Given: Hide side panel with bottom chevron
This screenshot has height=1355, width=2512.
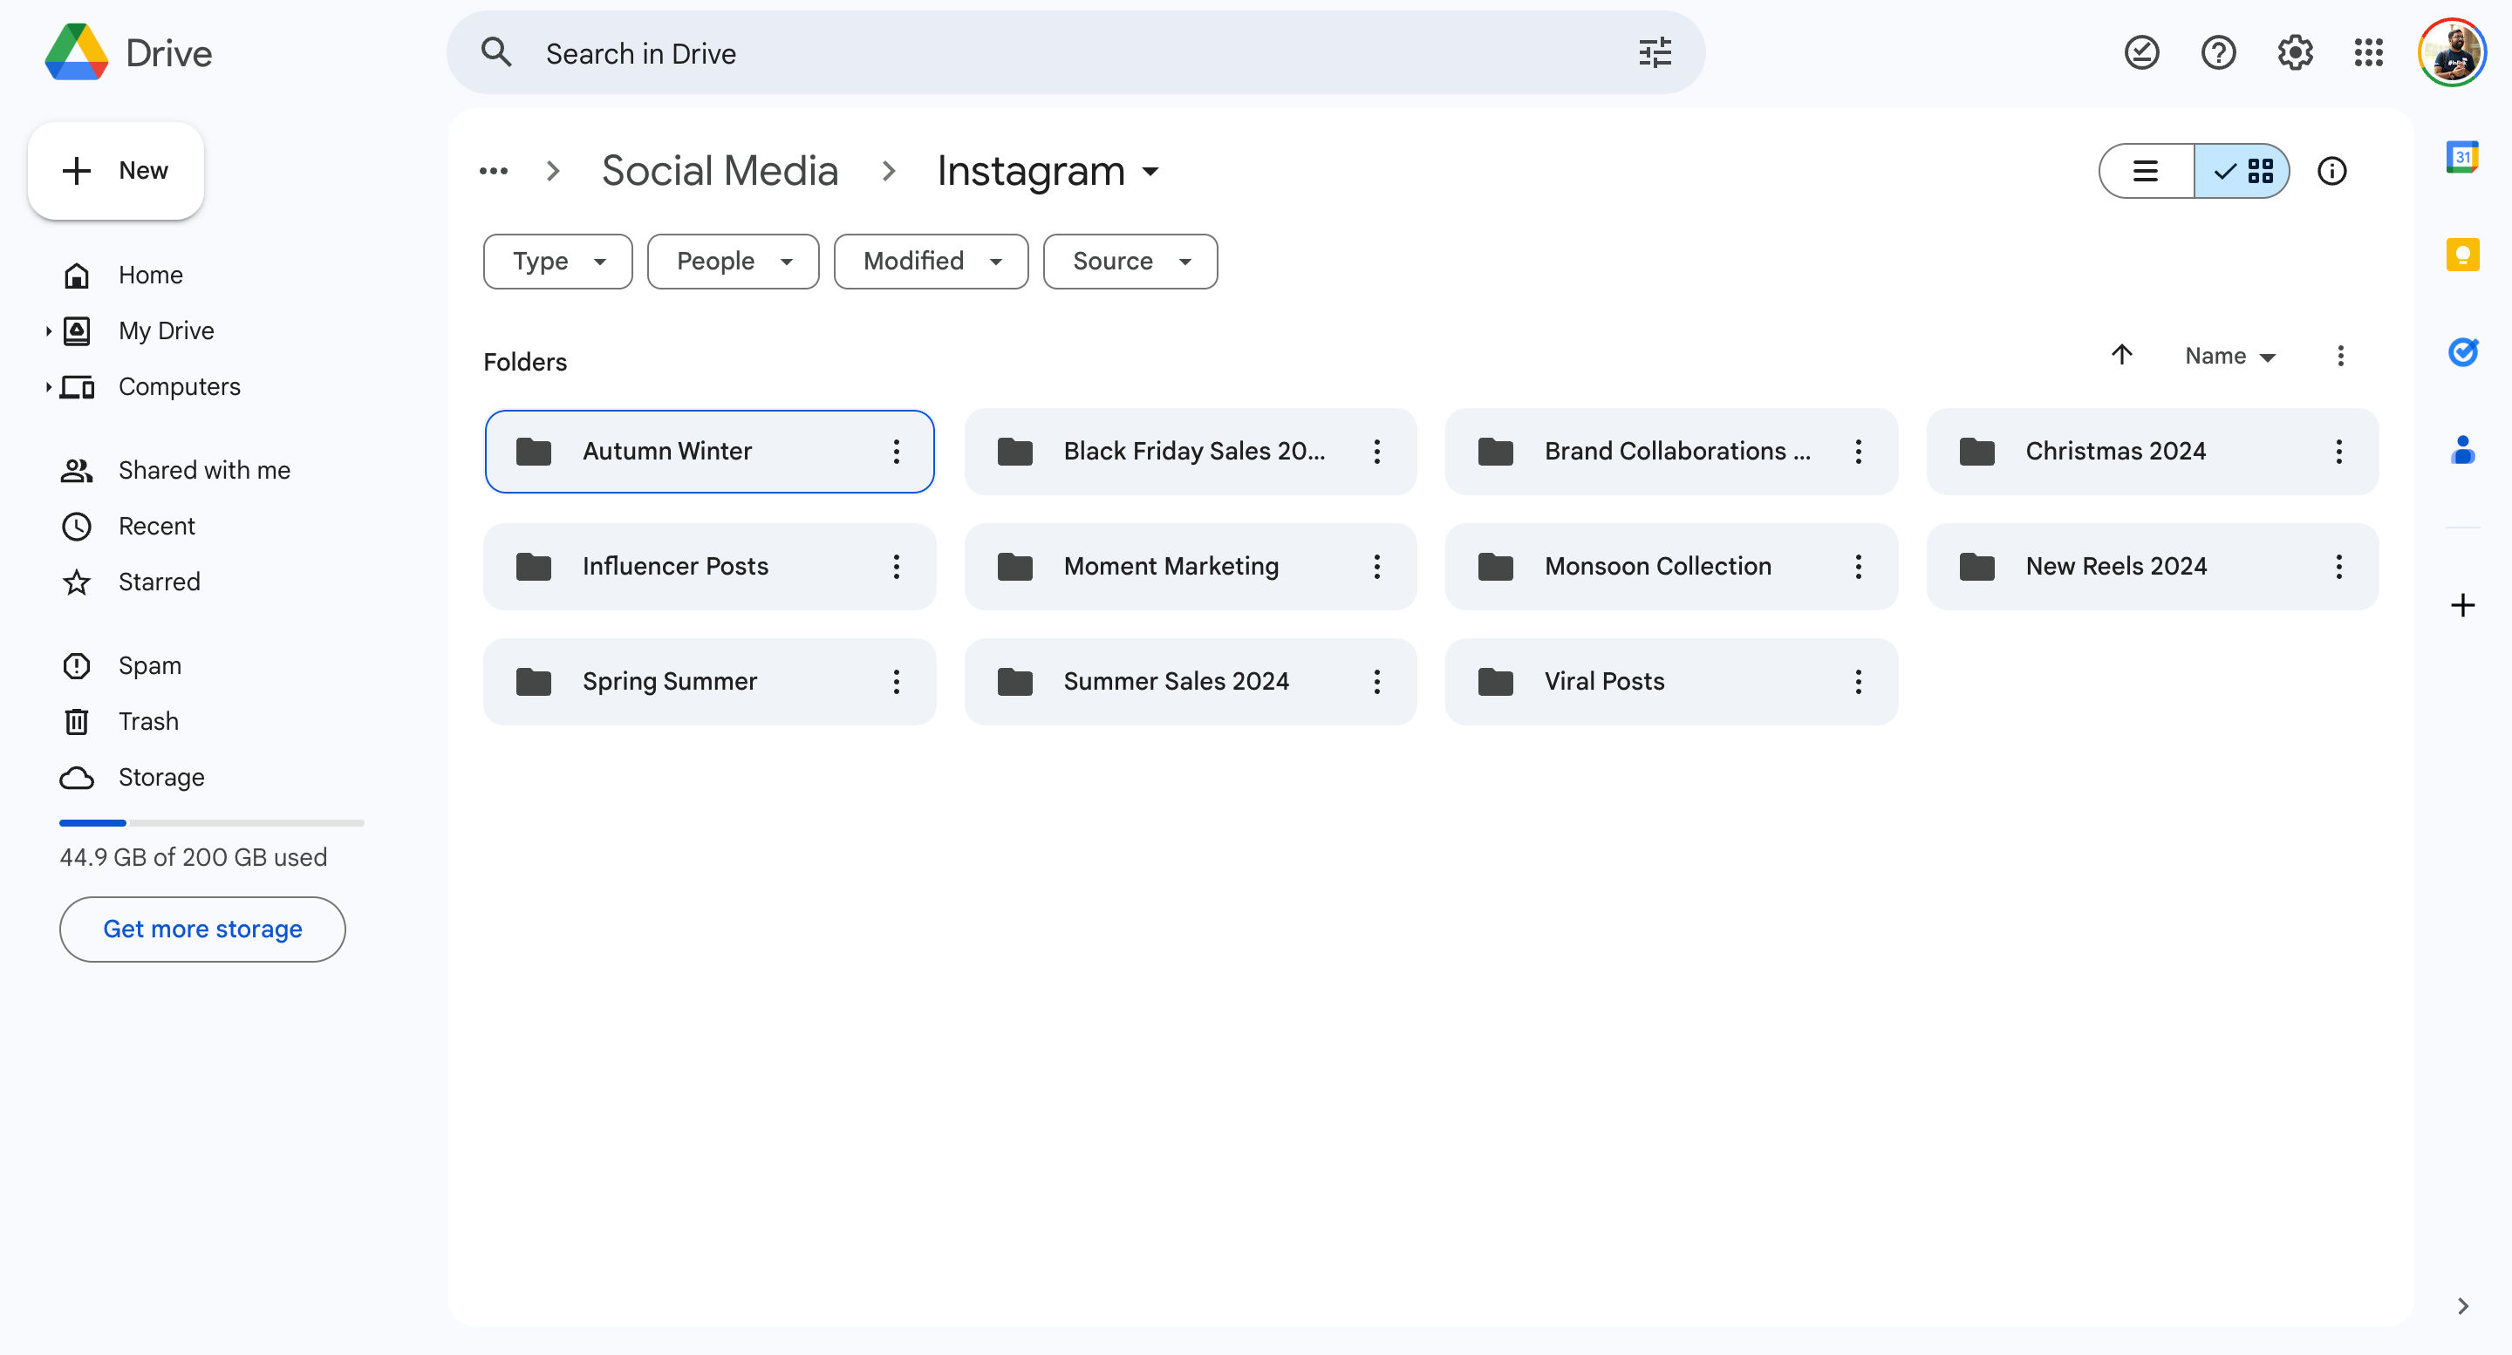Looking at the screenshot, I should 2462,1305.
